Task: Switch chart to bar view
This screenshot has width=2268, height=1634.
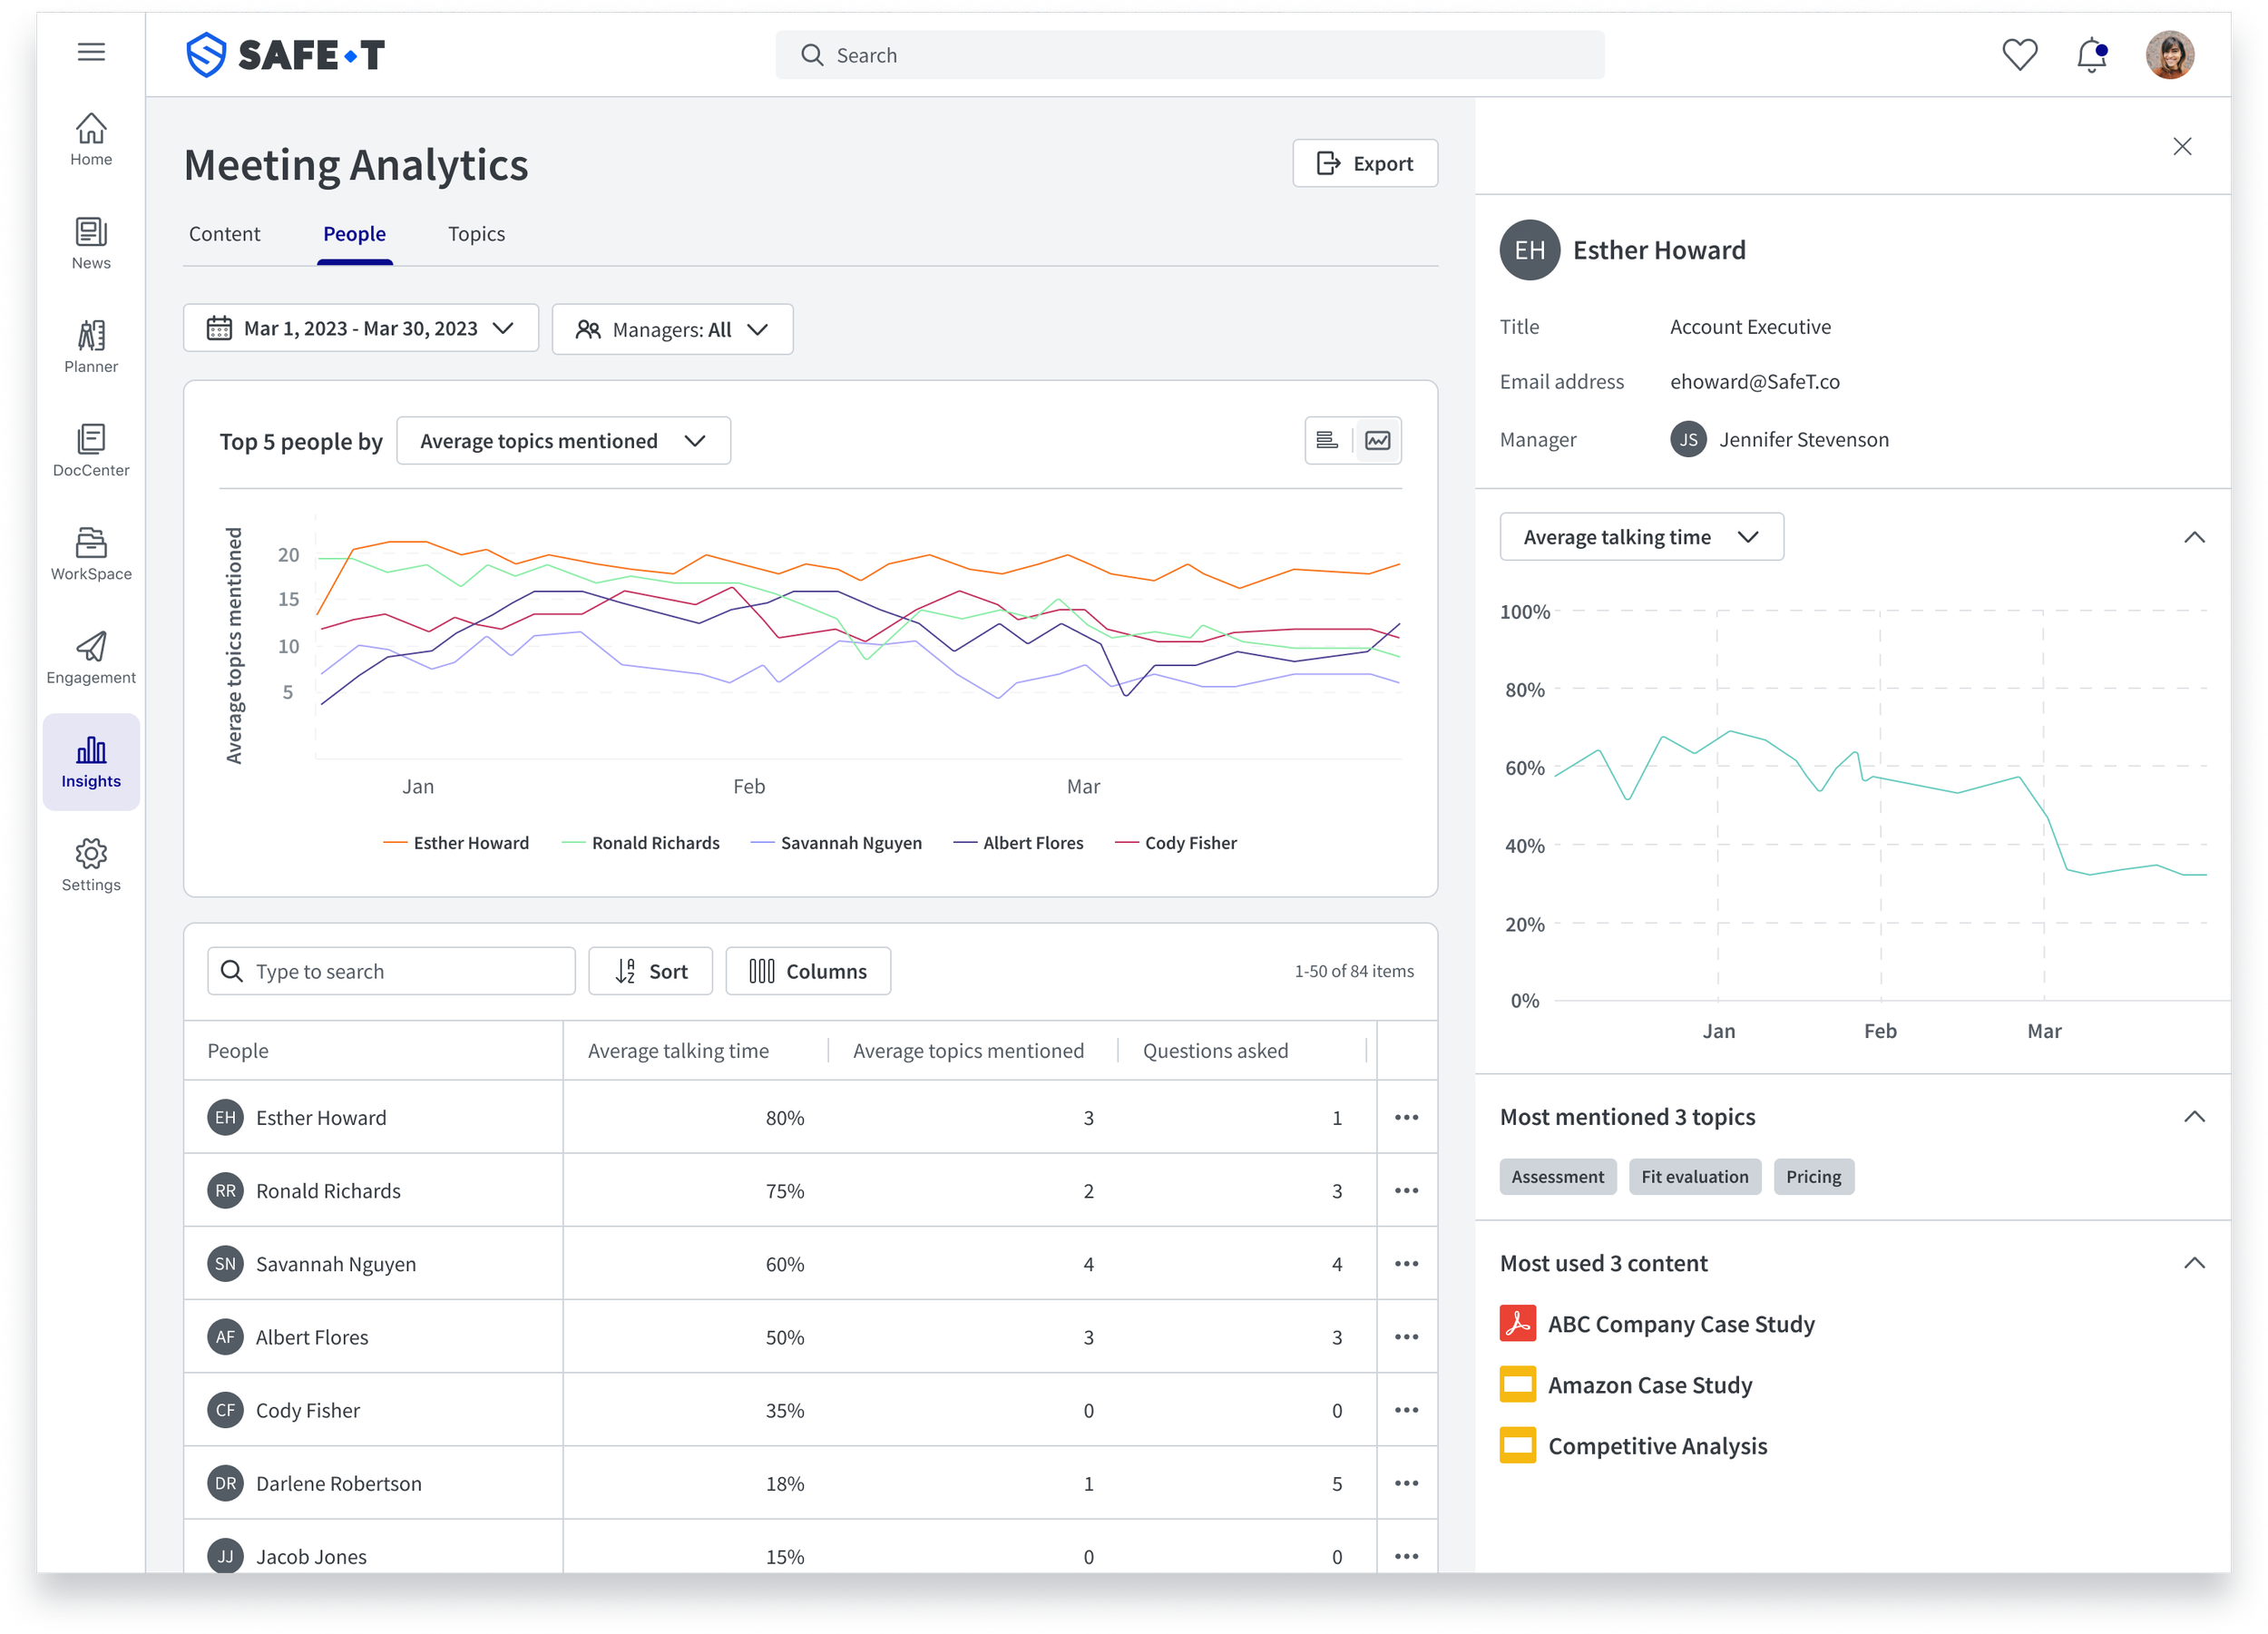Action: (x=1327, y=441)
